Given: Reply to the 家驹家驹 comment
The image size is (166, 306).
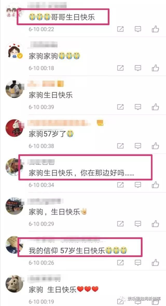Looking at the screenshot, I should [x=138, y=68].
